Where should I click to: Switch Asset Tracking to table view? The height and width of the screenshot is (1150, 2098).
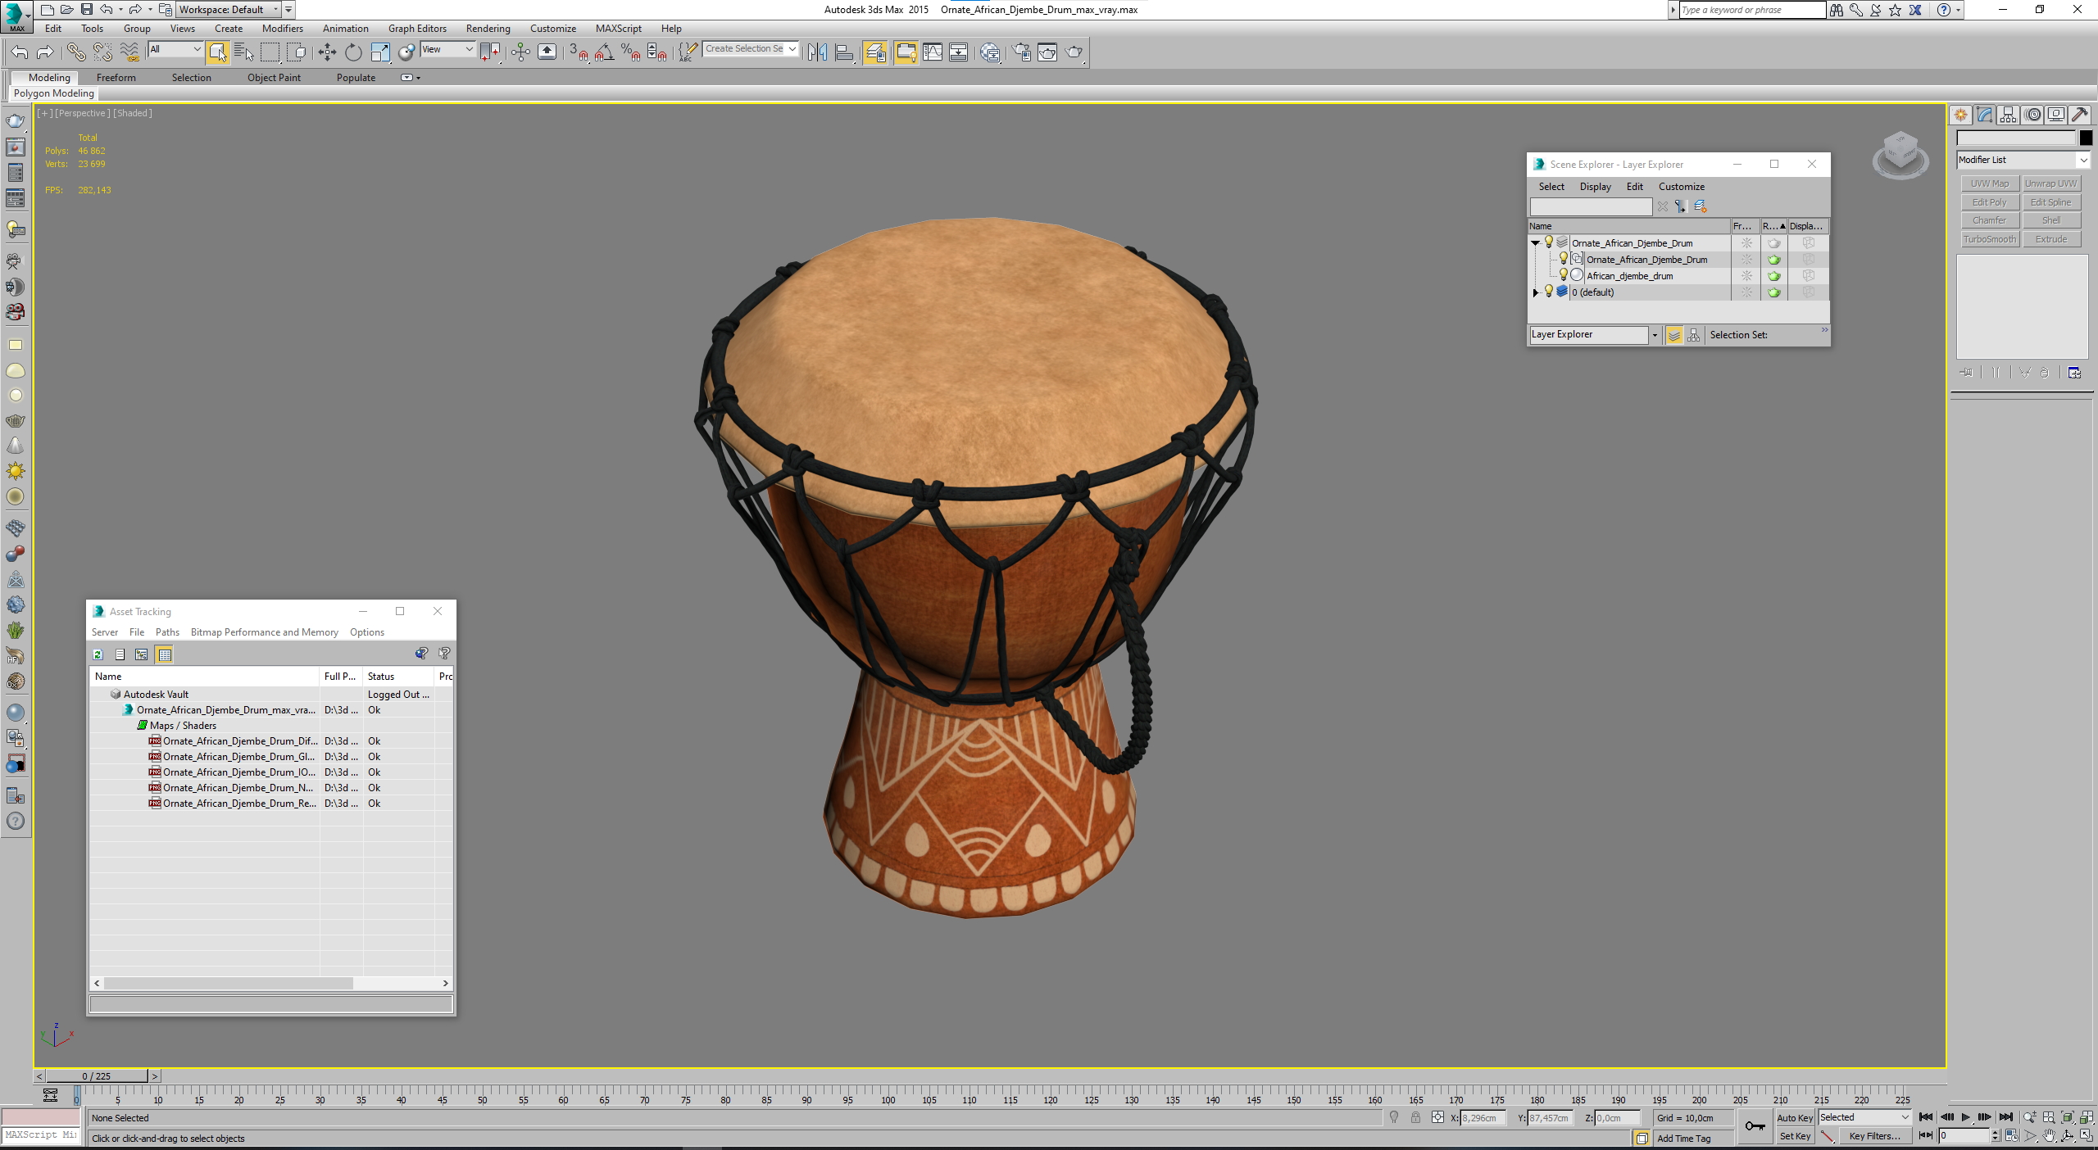tap(165, 654)
